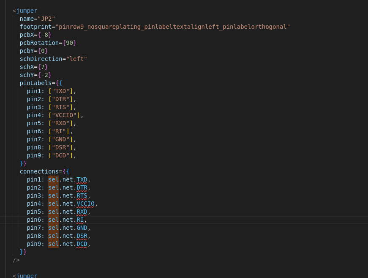
Task: Click highlighted sel on connections pin1 line
Action: (54, 179)
